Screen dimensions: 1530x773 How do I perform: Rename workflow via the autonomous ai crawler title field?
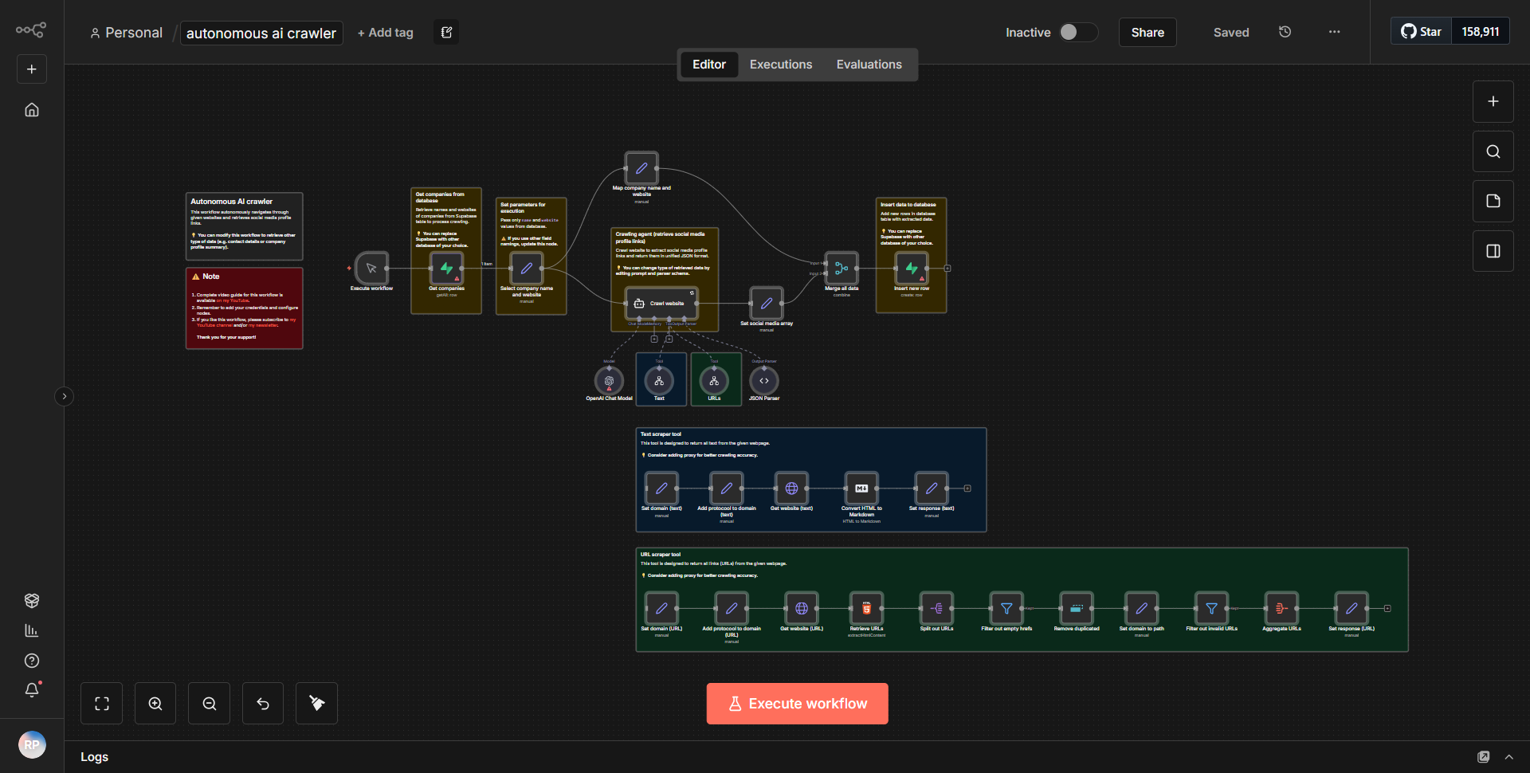point(261,33)
